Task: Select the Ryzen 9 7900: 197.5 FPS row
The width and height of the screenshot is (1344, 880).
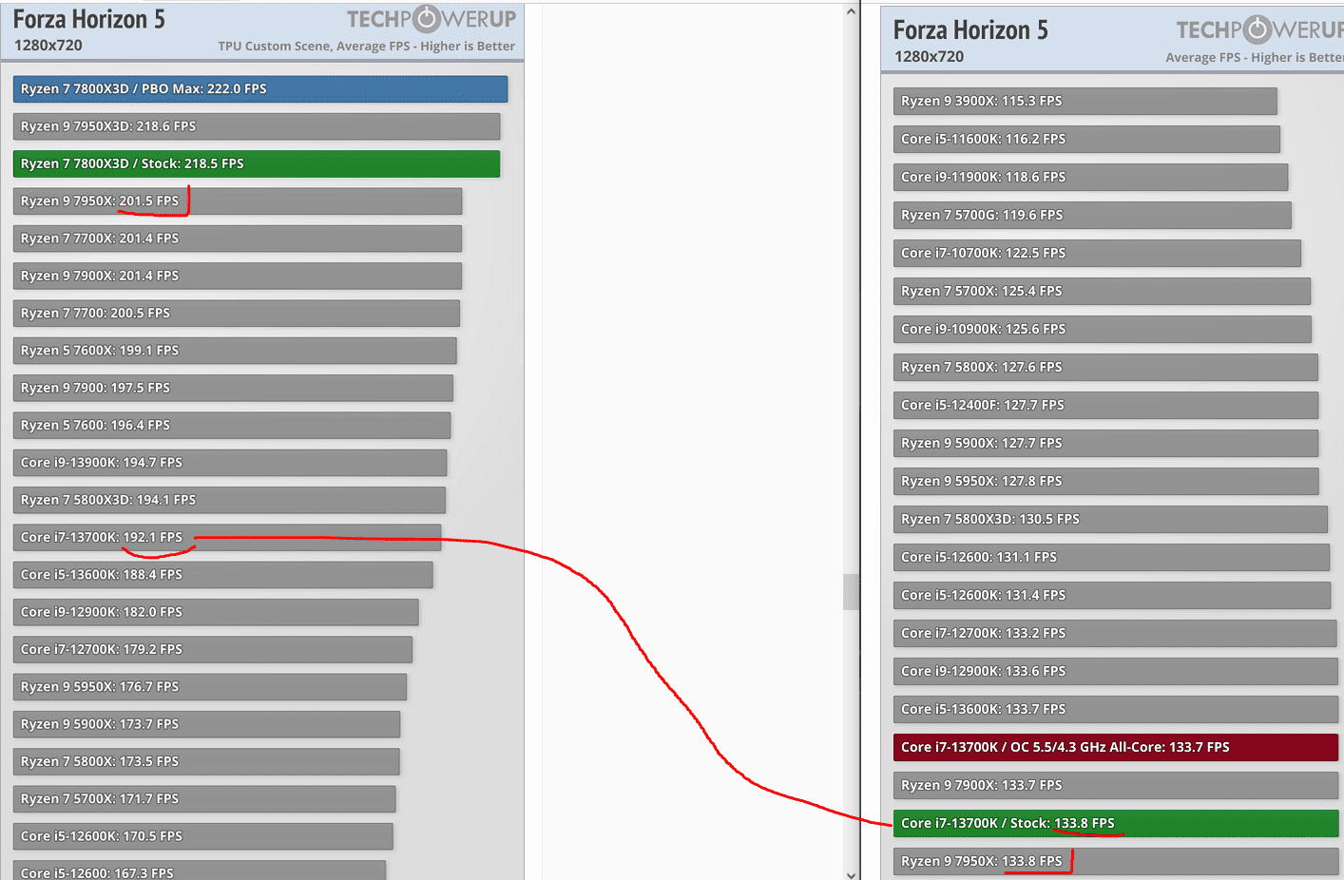Action: [x=233, y=388]
